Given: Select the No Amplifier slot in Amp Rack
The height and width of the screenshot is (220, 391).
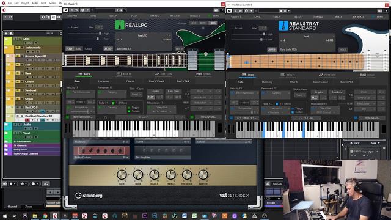Looking at the screenshot, I should [x=163, y=152].
